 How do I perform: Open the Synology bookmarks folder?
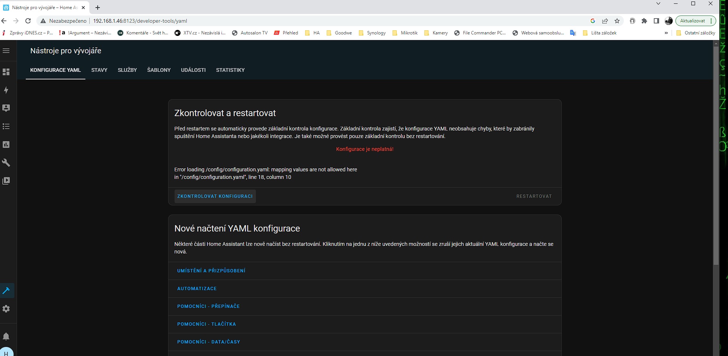tap(372, 33)
